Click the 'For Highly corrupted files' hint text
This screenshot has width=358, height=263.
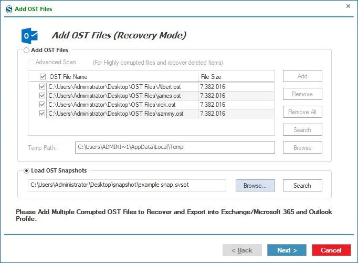click(158, 63)
